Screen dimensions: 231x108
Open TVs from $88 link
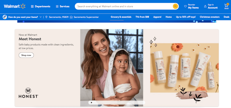(x=142, y=17)
